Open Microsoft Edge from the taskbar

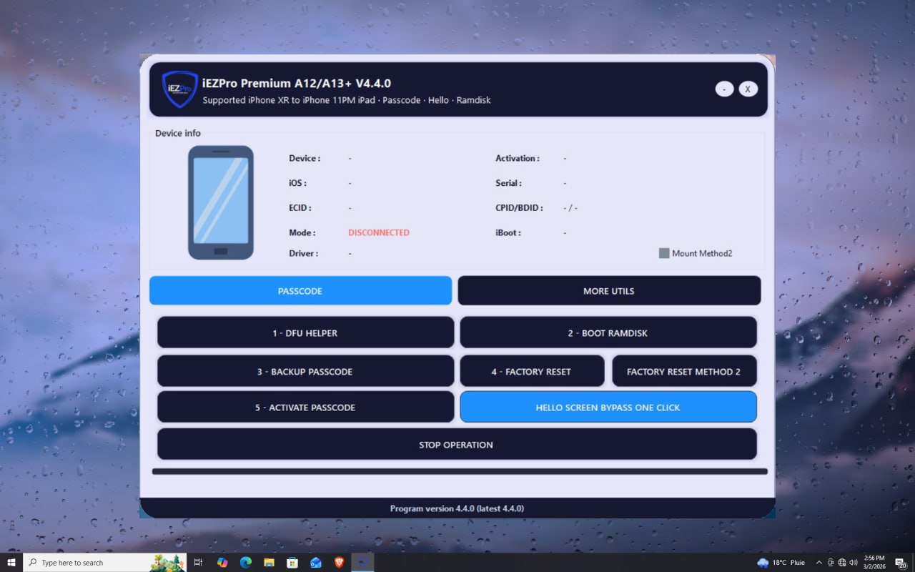246,563
